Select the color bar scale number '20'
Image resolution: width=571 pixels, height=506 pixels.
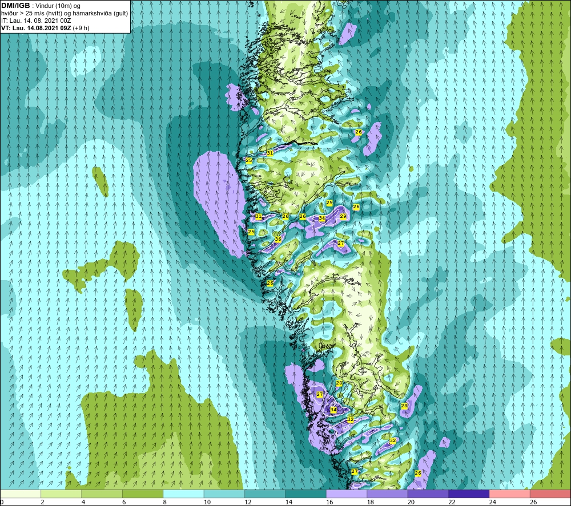(x=411, y=502)
